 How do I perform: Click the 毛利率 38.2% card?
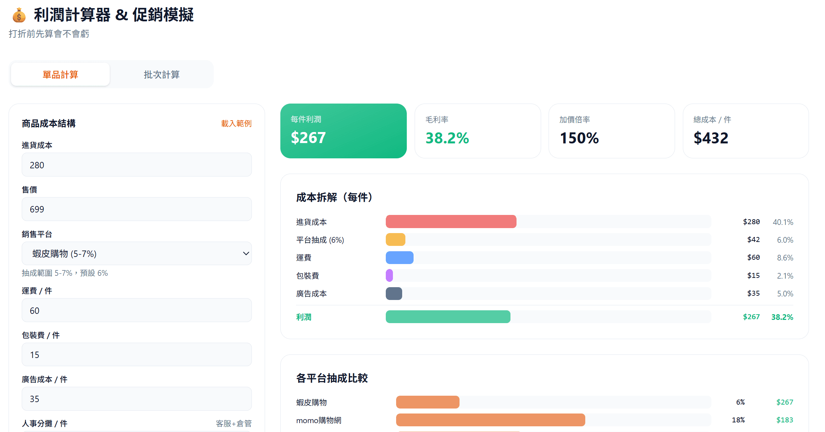coord(478,131)
